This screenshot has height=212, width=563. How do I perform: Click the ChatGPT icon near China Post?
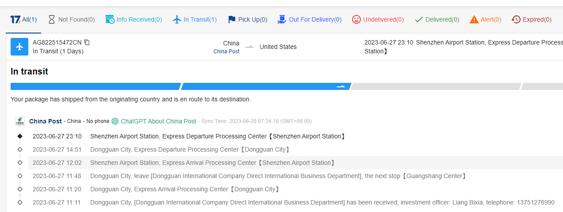pos(115,121)
